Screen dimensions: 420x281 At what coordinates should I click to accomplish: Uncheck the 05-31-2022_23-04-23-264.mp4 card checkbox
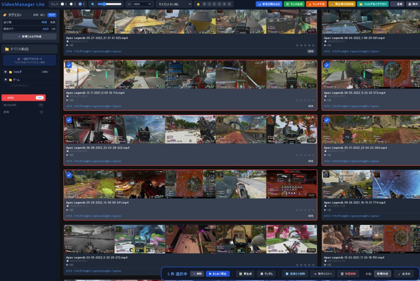327,120
